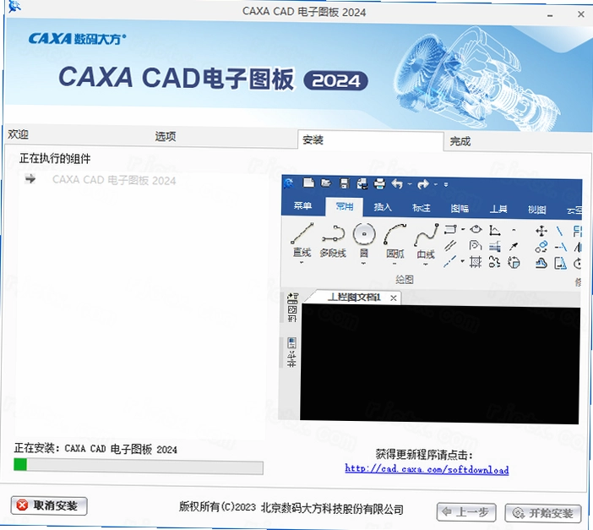The height and width of the screenshot is (530, 593).
Task: Select the 直线 line tool in preview
Action: click(302, 240)
